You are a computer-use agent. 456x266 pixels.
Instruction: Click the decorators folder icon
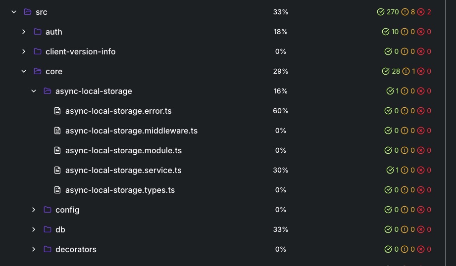tap(48, 249)
